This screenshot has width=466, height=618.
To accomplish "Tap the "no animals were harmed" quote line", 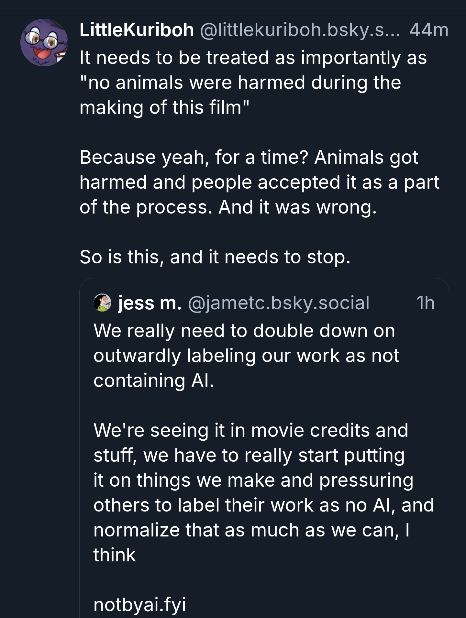I will pos(240,83).
